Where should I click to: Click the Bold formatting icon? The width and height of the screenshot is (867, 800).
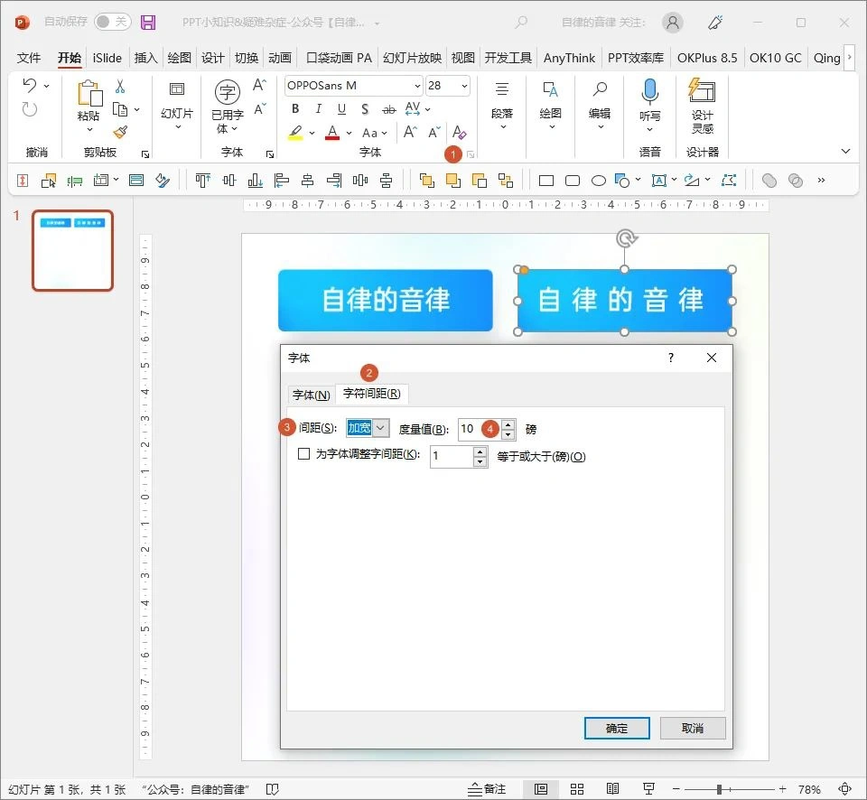(294, 108)
